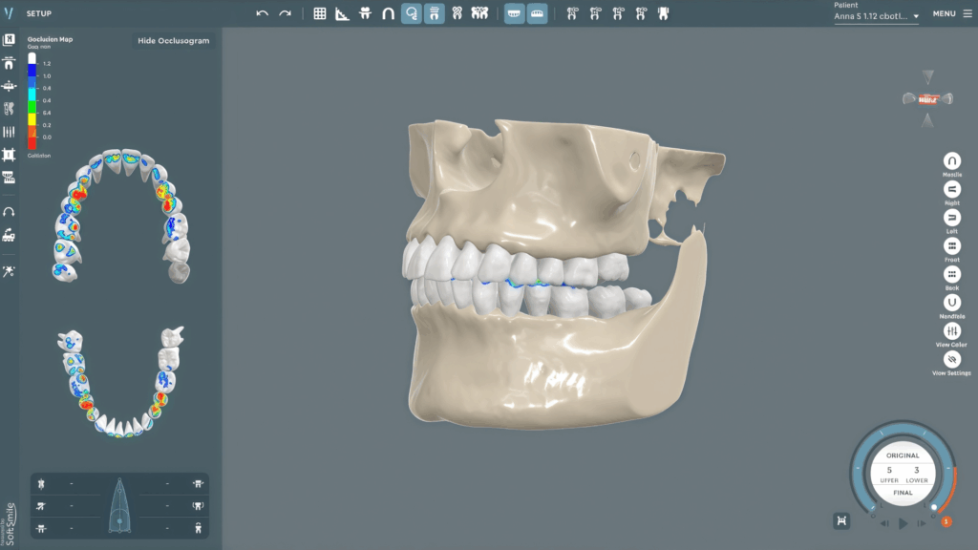
Task: Click the arch form icon in toolbar
Action: pos(388,13)
